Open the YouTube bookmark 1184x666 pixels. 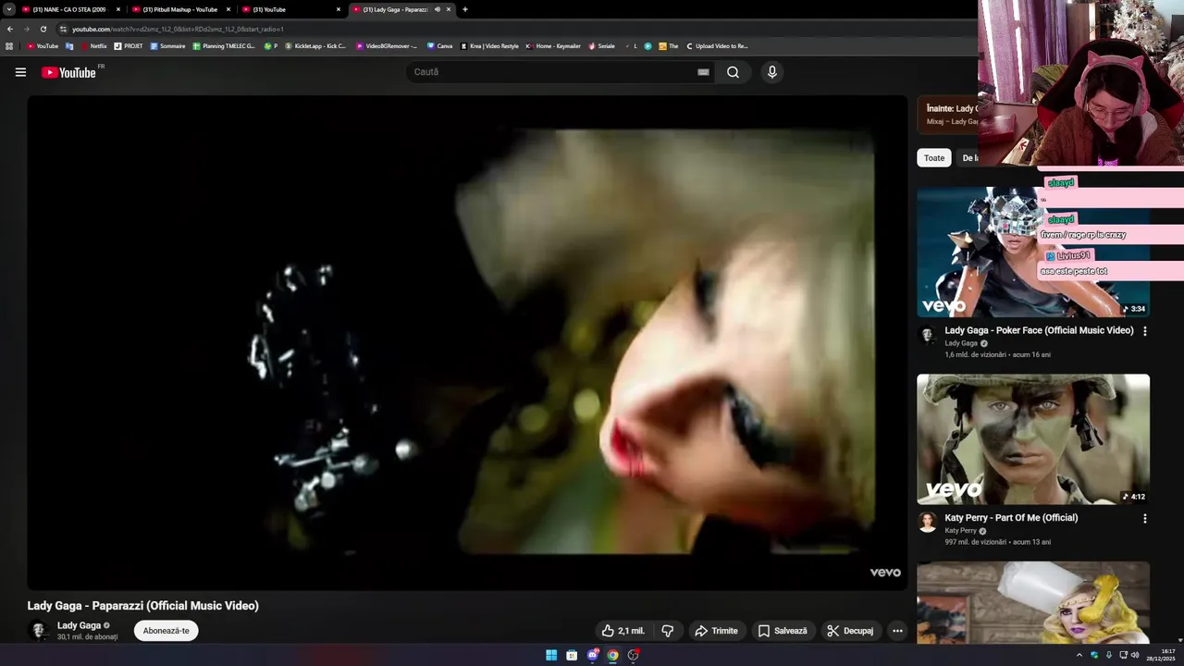(x=43, y=46)
